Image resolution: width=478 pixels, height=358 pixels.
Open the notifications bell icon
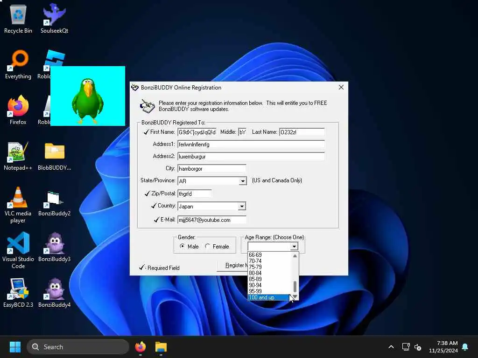coord(465,347)
